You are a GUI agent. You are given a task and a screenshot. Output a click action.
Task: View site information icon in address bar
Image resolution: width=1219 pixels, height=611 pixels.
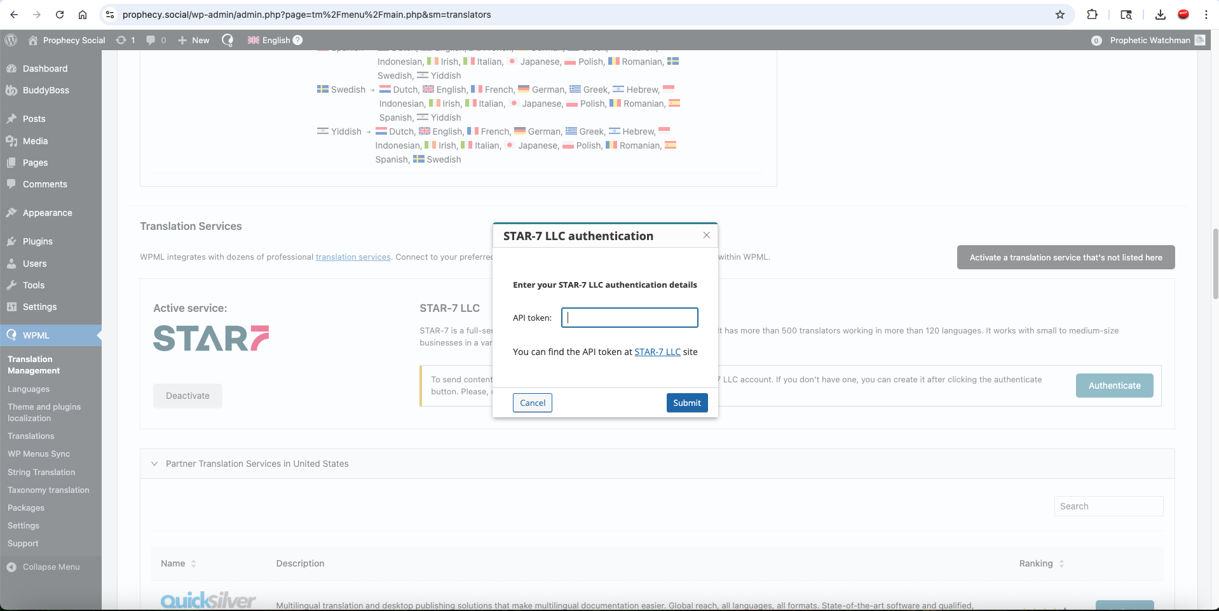110,15
